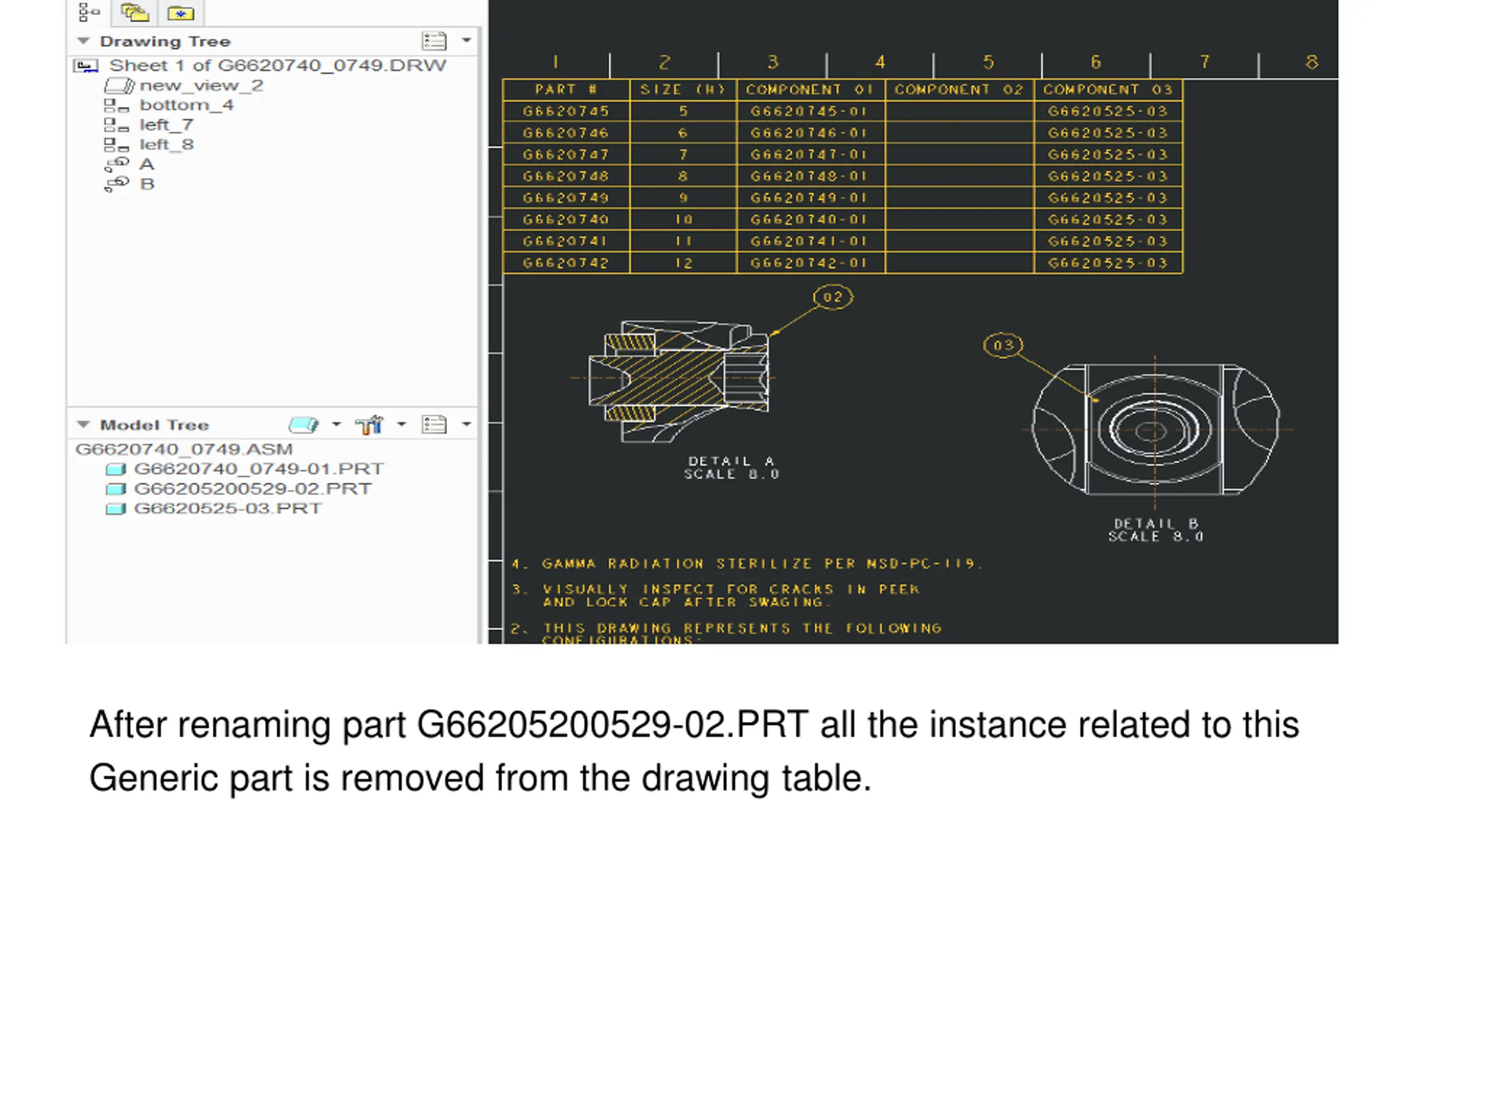Select G6620525-03 cell in G6620745 row
Viewport: 1485px width, 1114px height.
[x=1108, y=111]
